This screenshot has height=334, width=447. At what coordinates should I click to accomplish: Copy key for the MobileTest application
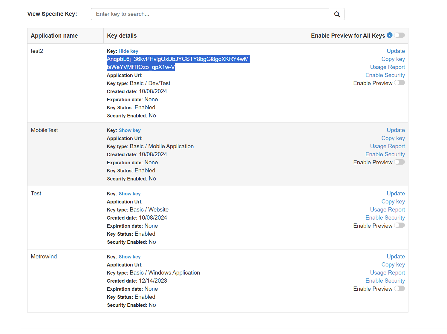pos(393,138)
